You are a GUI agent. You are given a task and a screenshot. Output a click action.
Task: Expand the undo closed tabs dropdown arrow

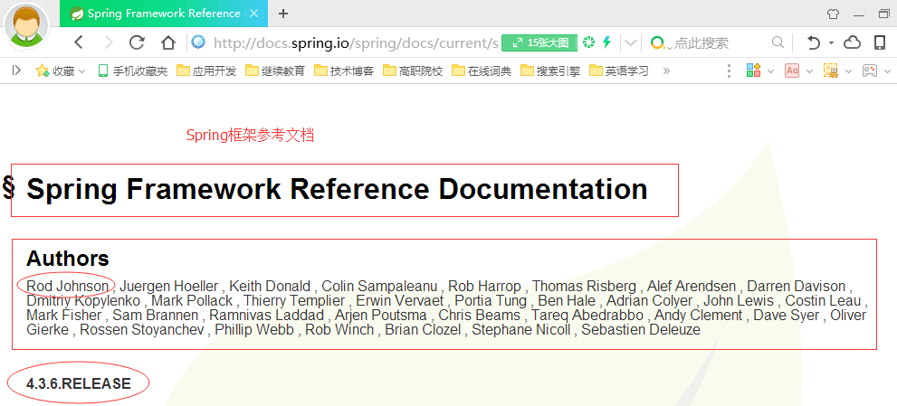831,42
